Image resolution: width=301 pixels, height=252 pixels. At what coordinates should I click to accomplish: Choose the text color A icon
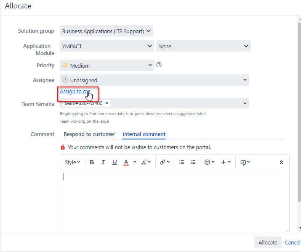[x=126, y=162]
